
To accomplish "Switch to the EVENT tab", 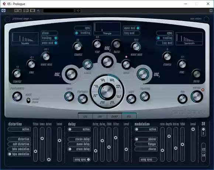I will [114, 117].
